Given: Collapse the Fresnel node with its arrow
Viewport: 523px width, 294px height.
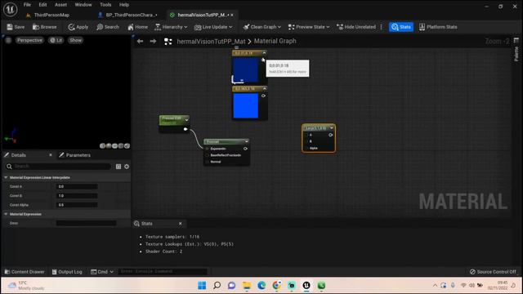Looking at the screenshot, I should click(246, 141).
